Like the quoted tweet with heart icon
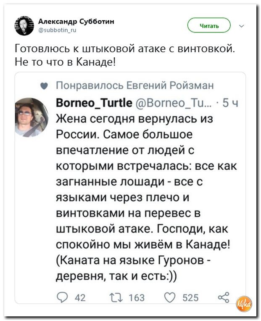Image resolution: width=261 pixels, height=321 pixels. click(x=170, y=297)
